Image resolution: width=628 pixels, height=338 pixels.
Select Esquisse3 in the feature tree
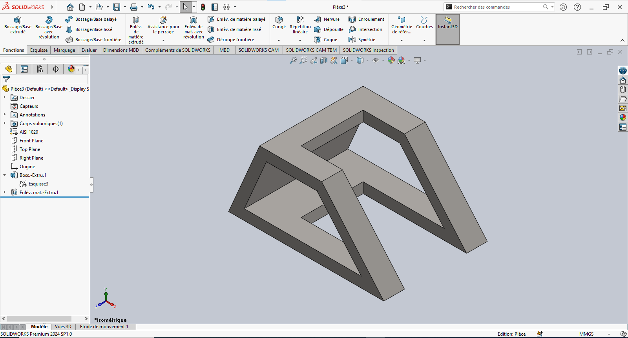(38, 184)
